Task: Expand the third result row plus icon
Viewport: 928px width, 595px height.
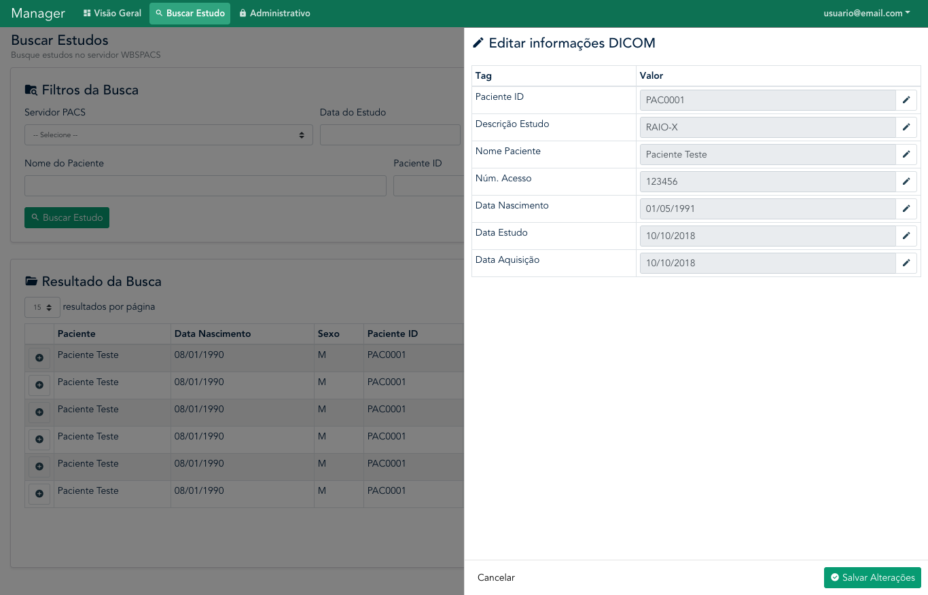Action: click(39, 412)
